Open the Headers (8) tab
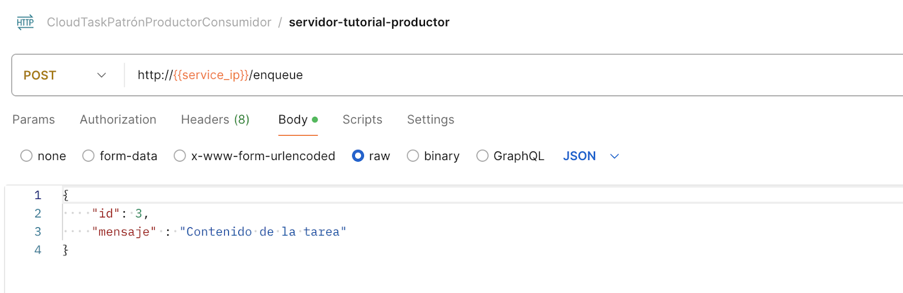The height and width of the screenshot is (293, 903). (x=215, y=119)
